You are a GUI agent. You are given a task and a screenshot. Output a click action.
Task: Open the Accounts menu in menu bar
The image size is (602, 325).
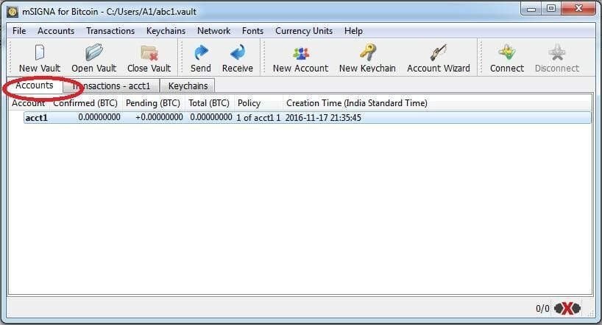tap(56, 31)
